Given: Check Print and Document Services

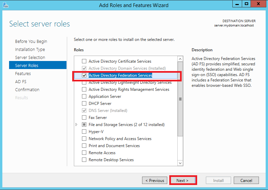Looking at the screenshot, I should coord(84,146).
